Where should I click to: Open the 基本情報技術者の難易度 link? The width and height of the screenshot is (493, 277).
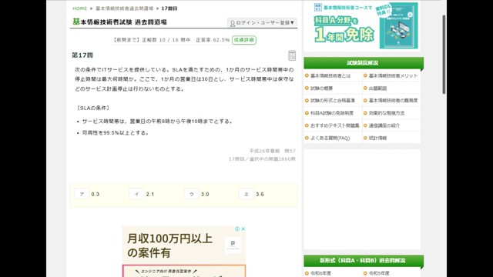[x=393, y=101]
